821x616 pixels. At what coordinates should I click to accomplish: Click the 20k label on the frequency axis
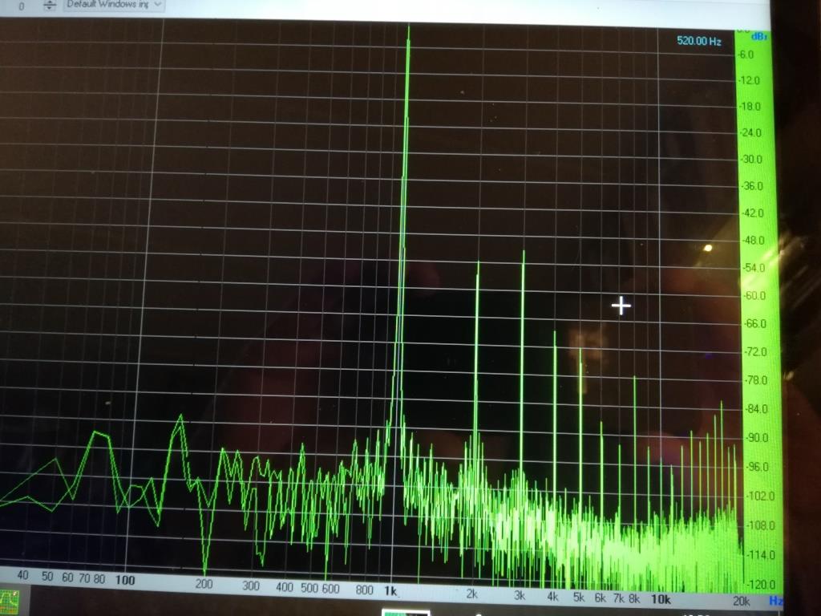tap(741, 602)
